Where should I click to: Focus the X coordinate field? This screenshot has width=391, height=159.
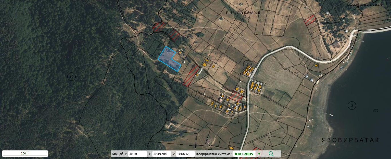(162, 154)
